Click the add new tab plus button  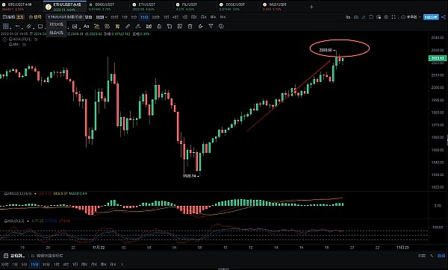[x=311, y=7]
